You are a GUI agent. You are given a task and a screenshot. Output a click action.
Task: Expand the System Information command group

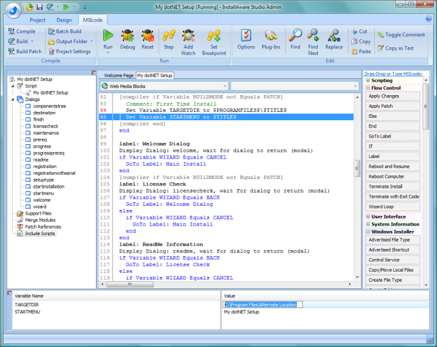click(368, 224)
